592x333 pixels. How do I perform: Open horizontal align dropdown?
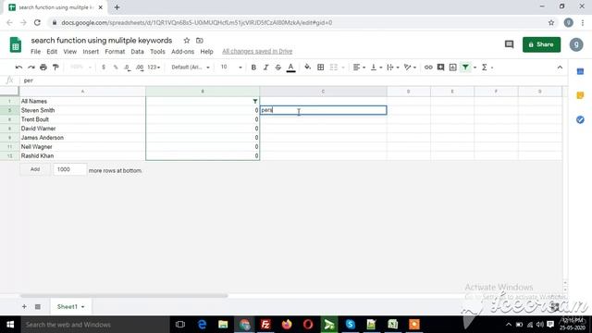359,68
